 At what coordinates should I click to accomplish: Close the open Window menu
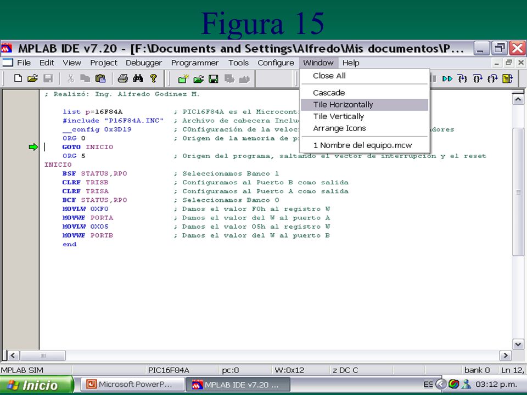[318, 63]
